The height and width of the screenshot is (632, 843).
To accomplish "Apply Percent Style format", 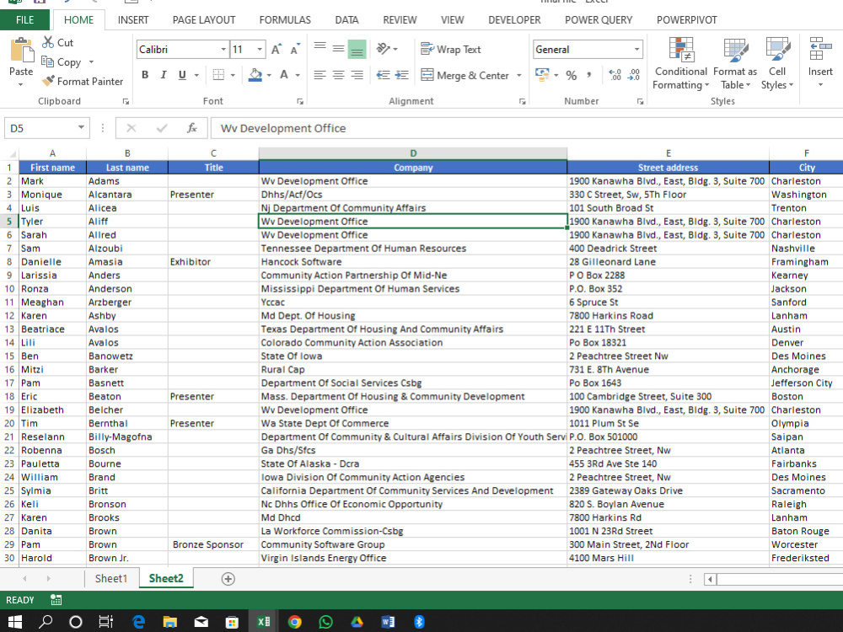I will pyautogui.click(x=571, y=75).
